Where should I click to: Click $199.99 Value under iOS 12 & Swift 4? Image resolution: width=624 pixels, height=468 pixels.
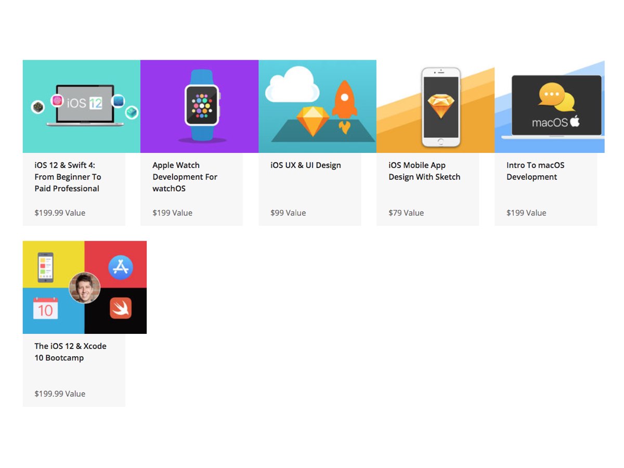click(x=60, y=213)
